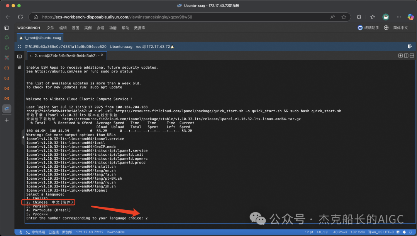Open the 实例 menu
Viewport: 417px width, 236px height.
pyautogui.click(x=88, y=28)
